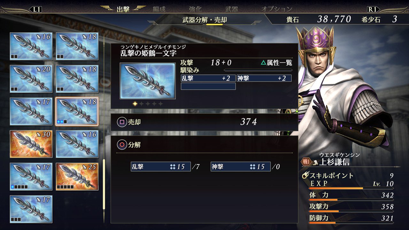Click the L1 shoulder button indicator

coord(37,9)
